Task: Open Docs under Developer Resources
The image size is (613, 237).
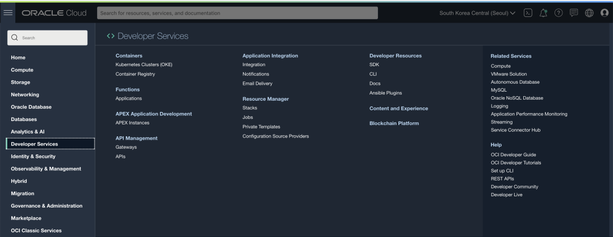Action: click(x=375, y=83)
